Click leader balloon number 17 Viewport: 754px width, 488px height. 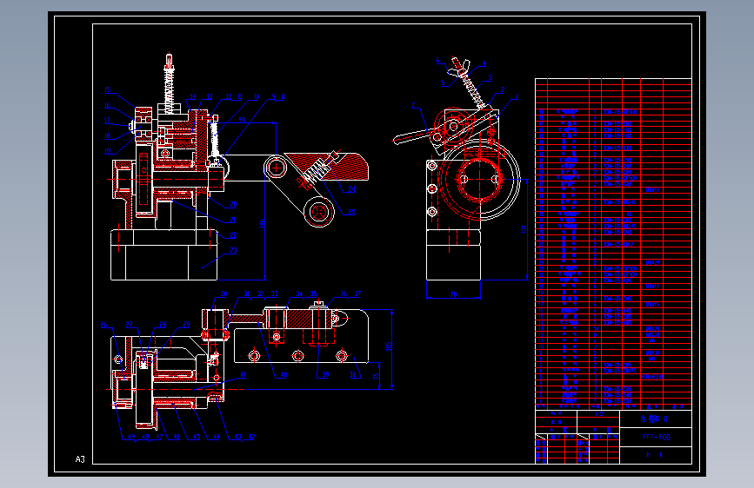pyautogui.click(x=107, y=121)
